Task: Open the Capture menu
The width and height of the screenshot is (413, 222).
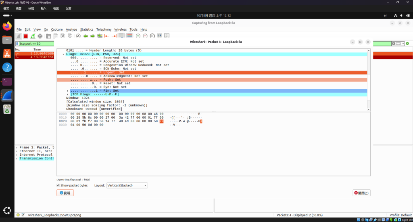Action: pos(56,29)
